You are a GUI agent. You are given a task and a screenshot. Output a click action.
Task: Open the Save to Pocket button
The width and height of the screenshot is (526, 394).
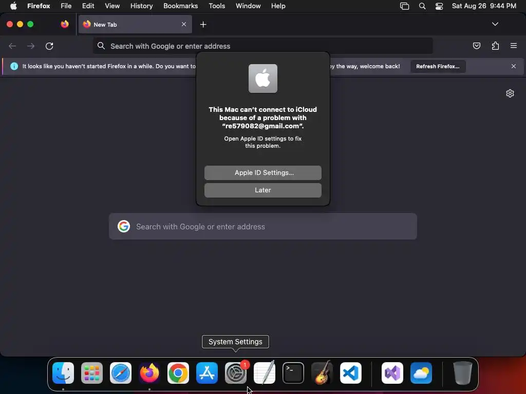[476, 46]
